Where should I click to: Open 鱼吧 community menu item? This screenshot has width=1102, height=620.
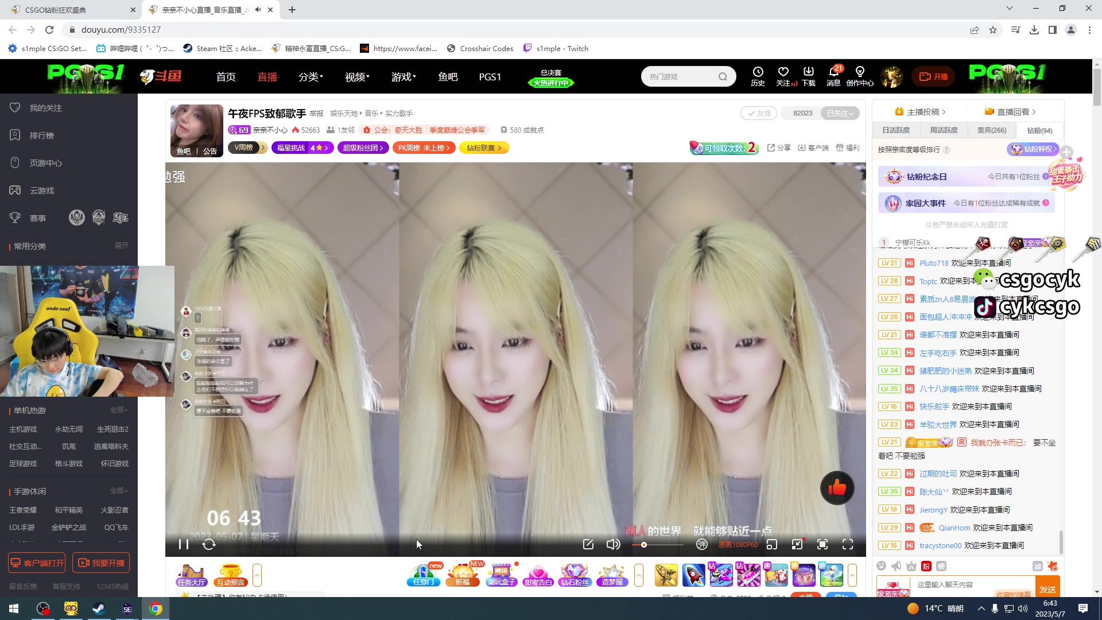pos(448,77)
